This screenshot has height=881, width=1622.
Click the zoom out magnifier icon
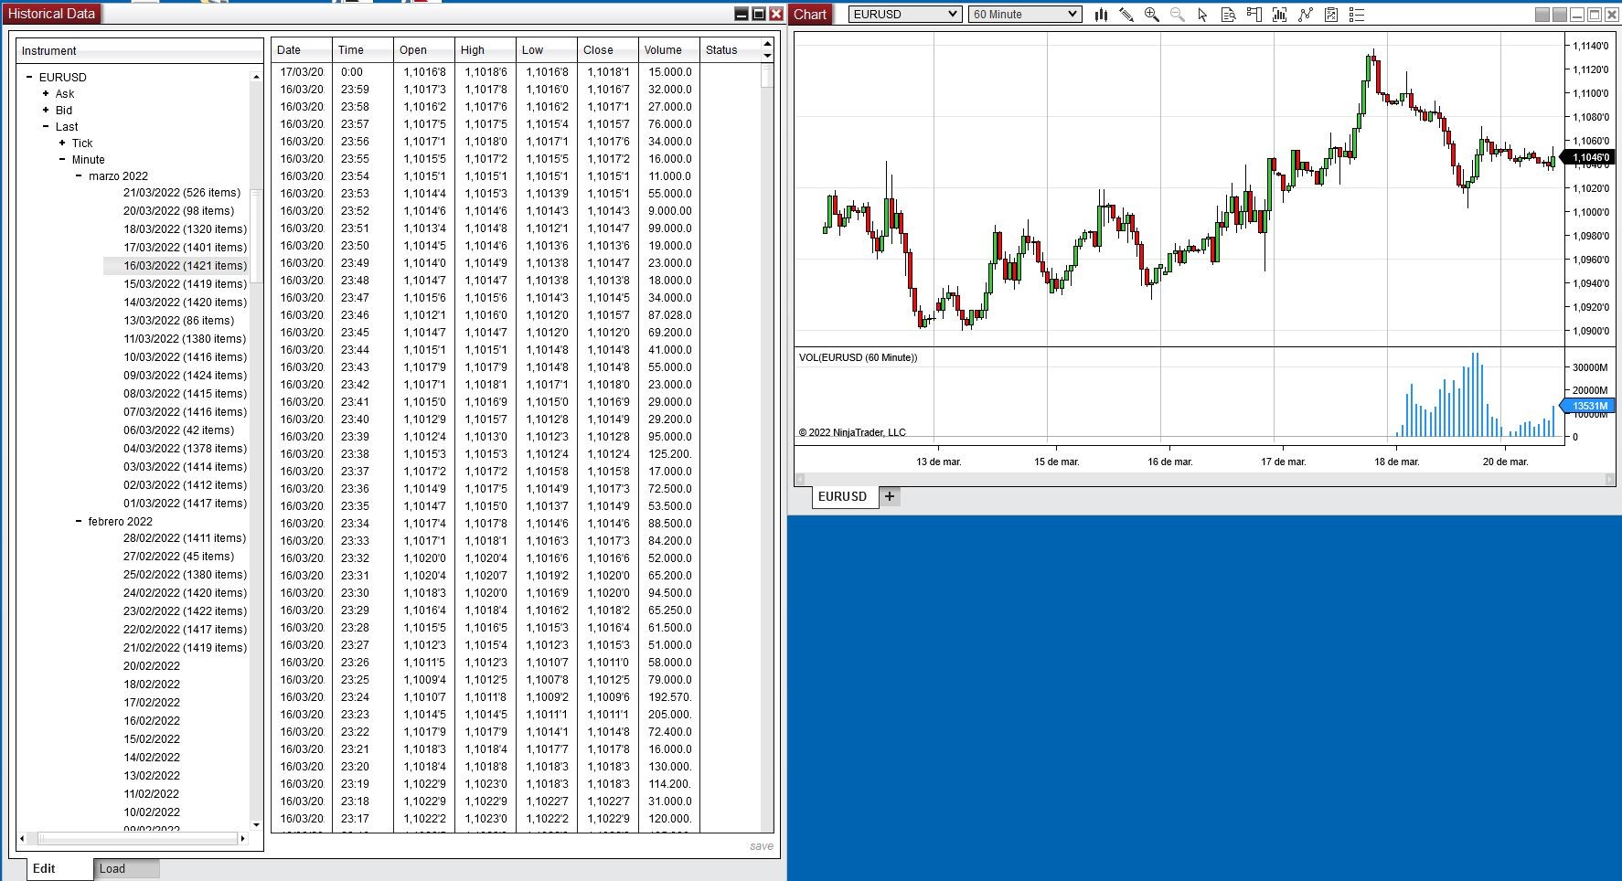(x=1178, y=15)
